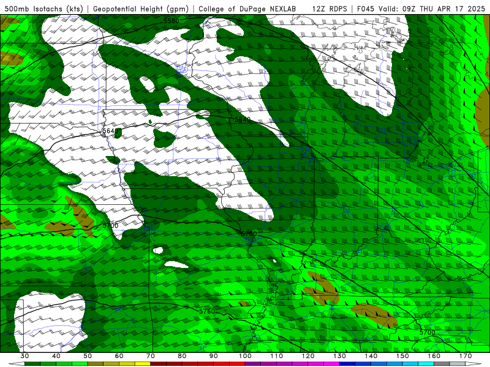Click the 100 value on the color scale

246,356
